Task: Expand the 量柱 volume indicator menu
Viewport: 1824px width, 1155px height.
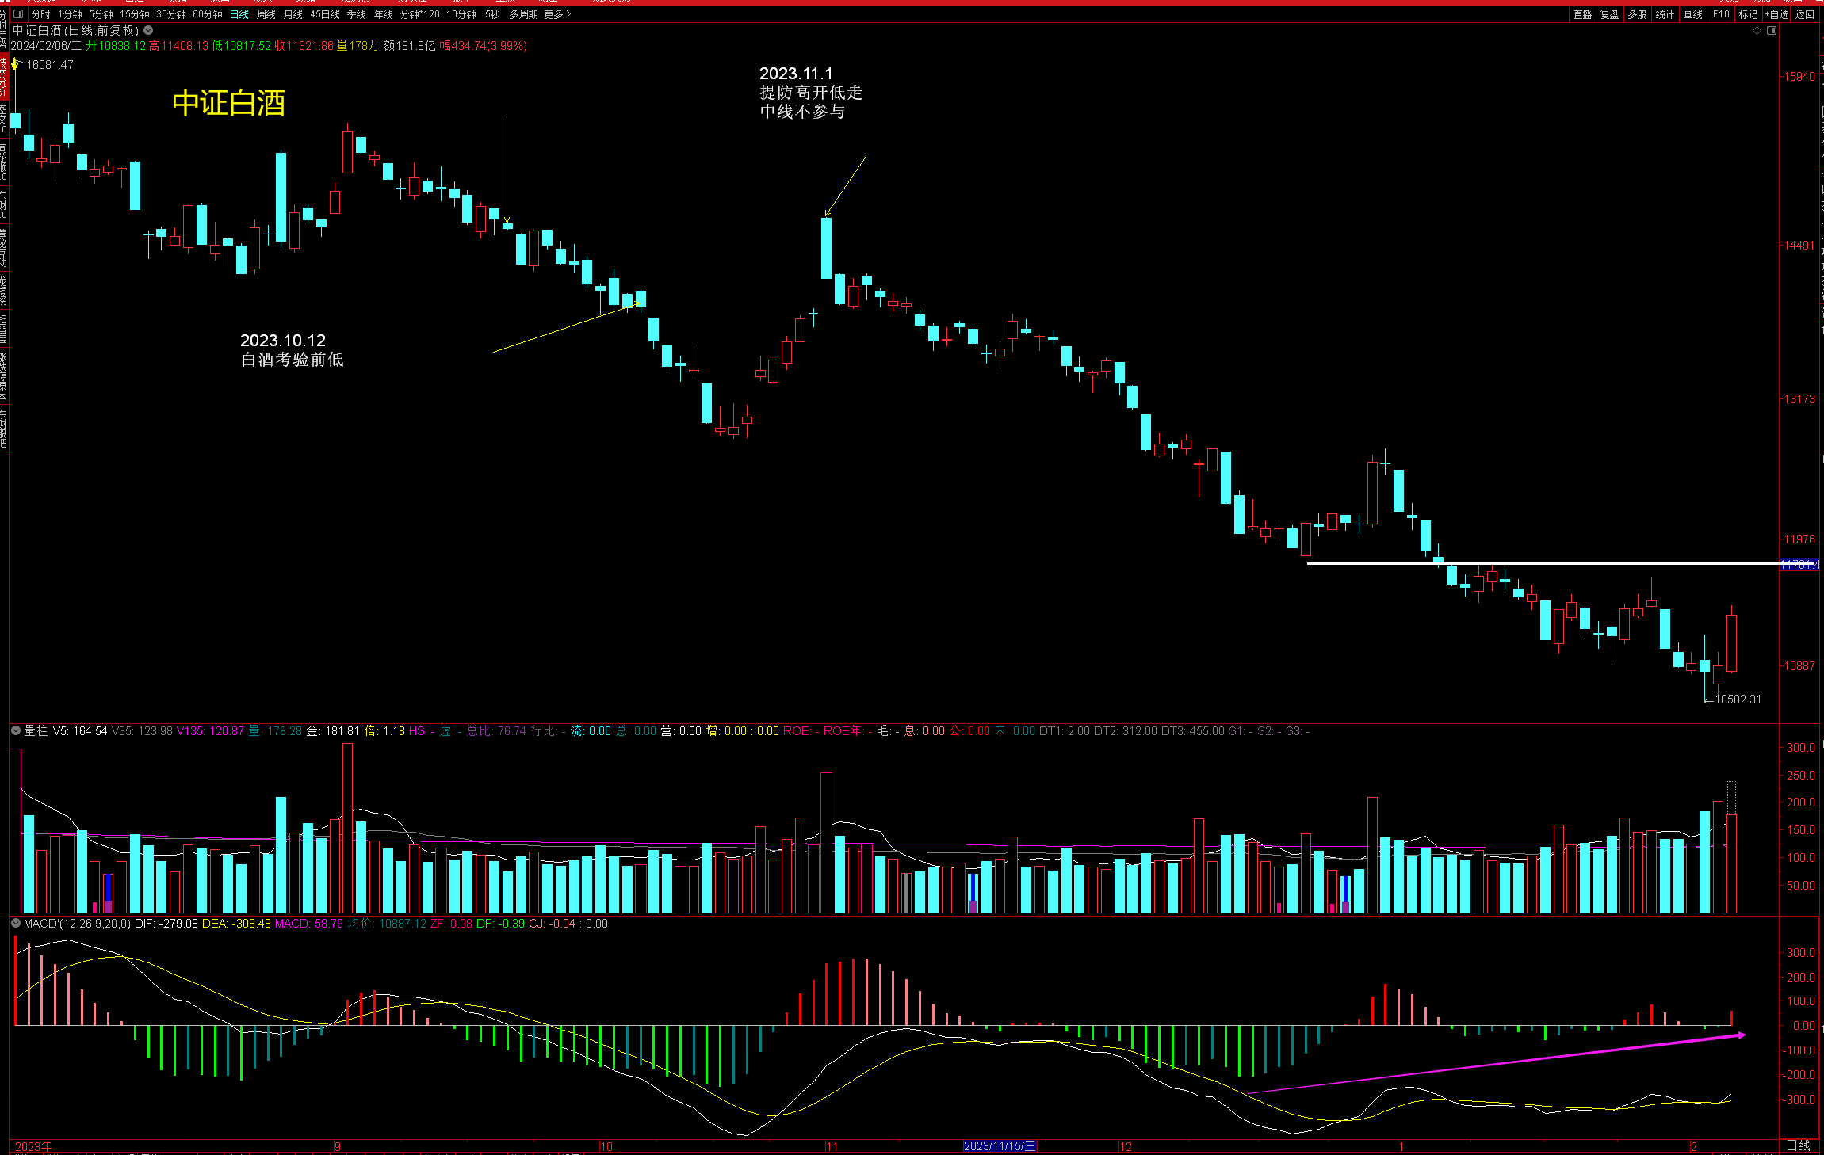Action: click(16, 730)
